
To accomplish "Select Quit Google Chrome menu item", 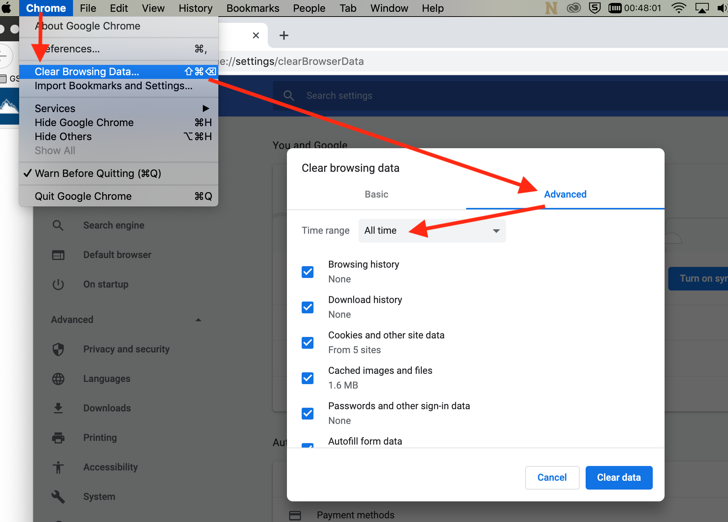I will click(83, 196).
